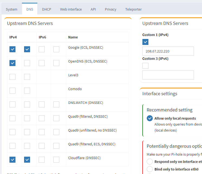Click the Custom 1 IPv4 address field
This screenshot has height=174, width=202.
click(x=168, y=51)
